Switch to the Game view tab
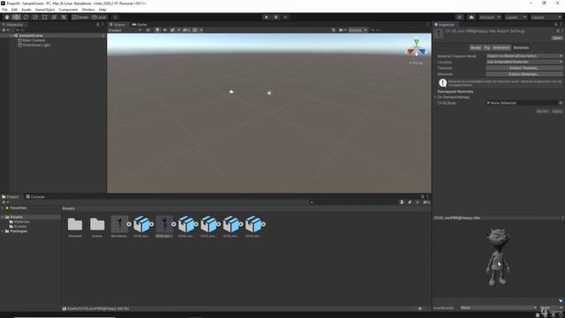565x318 pixels. tap(139, 25)
